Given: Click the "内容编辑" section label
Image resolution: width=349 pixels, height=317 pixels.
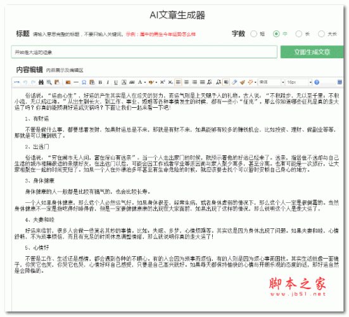Looking at the screenshot, I should [x=29, y=70].
